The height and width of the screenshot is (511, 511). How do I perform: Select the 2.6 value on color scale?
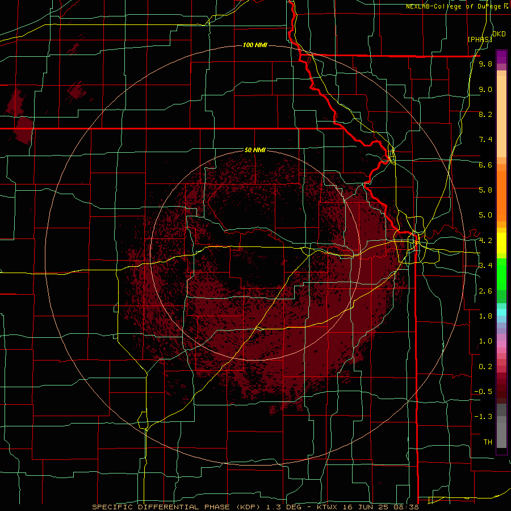pyautogui.click(x=485, y=291)
